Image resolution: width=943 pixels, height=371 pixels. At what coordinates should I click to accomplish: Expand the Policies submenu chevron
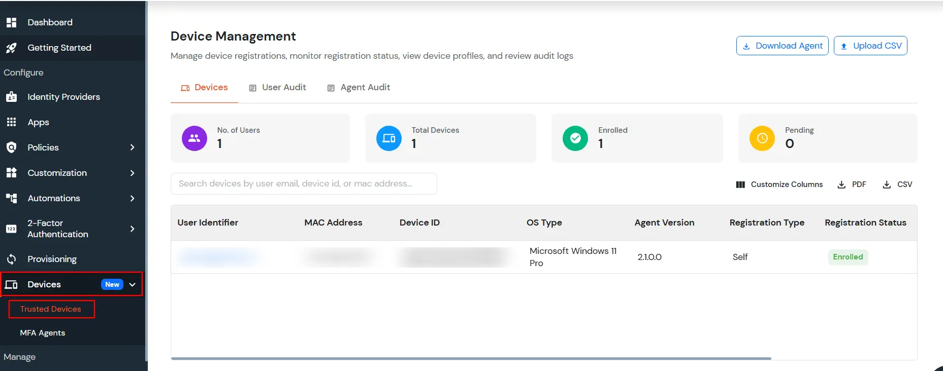click(132, 147)
